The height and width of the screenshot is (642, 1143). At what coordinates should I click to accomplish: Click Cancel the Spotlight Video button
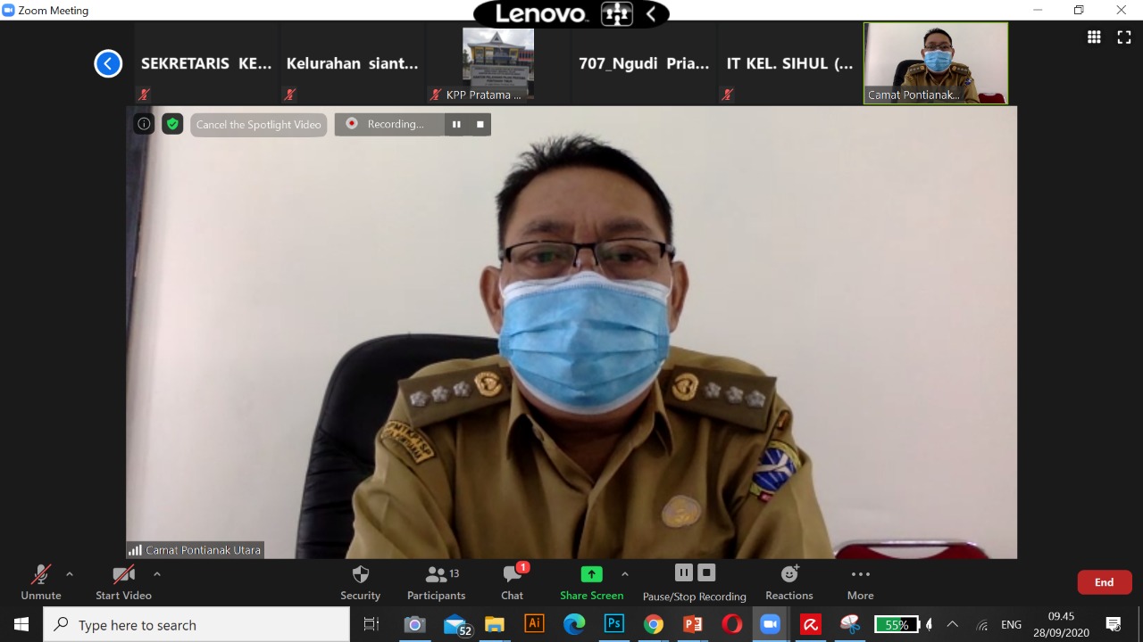[258, 125]
